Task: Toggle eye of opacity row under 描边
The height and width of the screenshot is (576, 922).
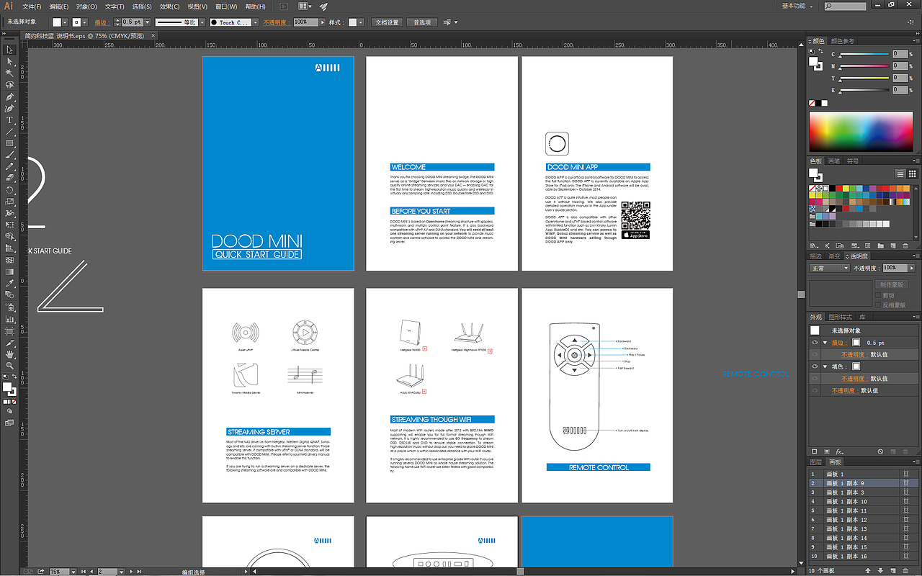Action: click(x=815, y=354)
